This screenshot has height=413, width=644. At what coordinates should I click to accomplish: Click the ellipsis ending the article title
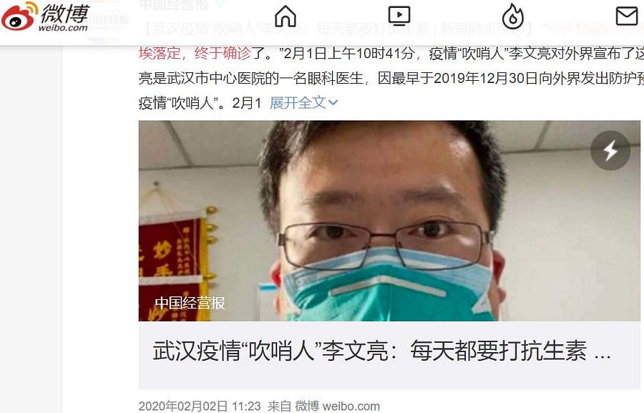(602, 356)
